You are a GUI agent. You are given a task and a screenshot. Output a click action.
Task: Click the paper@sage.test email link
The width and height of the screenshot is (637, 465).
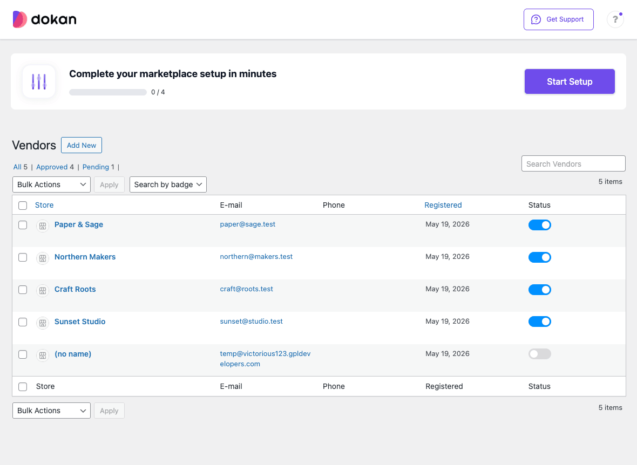(247, 224)
